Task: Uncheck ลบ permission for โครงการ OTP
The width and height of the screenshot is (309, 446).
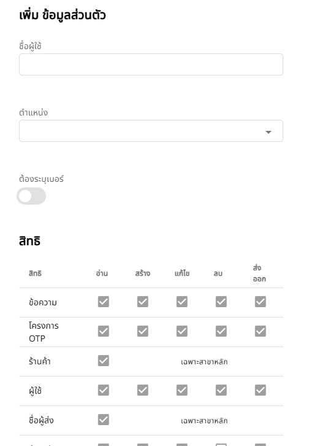Action: tap(221, 331)
